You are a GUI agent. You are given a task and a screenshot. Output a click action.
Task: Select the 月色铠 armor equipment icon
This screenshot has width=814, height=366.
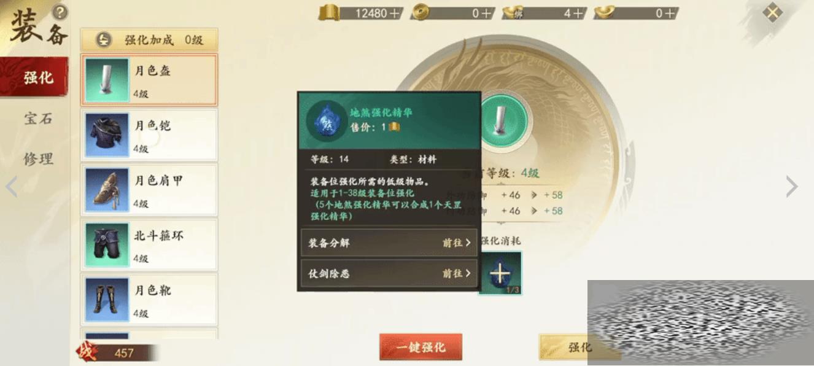point(107,134)
